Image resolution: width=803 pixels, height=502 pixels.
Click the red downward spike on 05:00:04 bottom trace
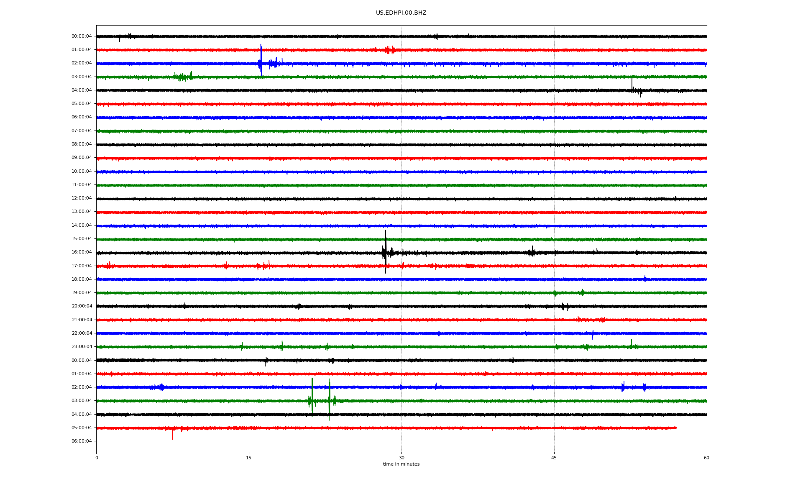tap(172, 434)
